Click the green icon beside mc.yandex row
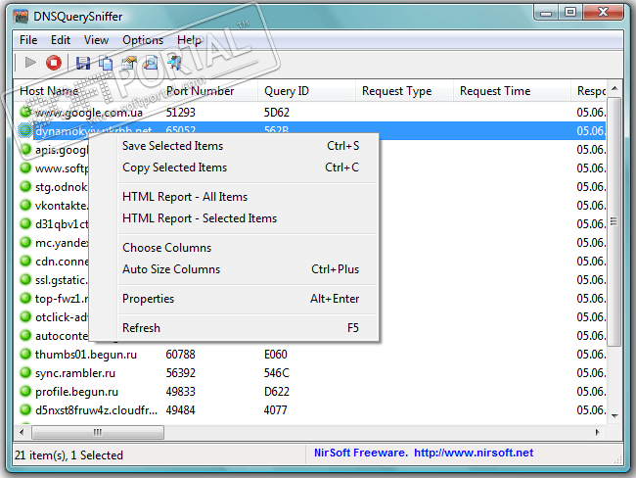This screenshot has width=636, height=478. (25, 243)
